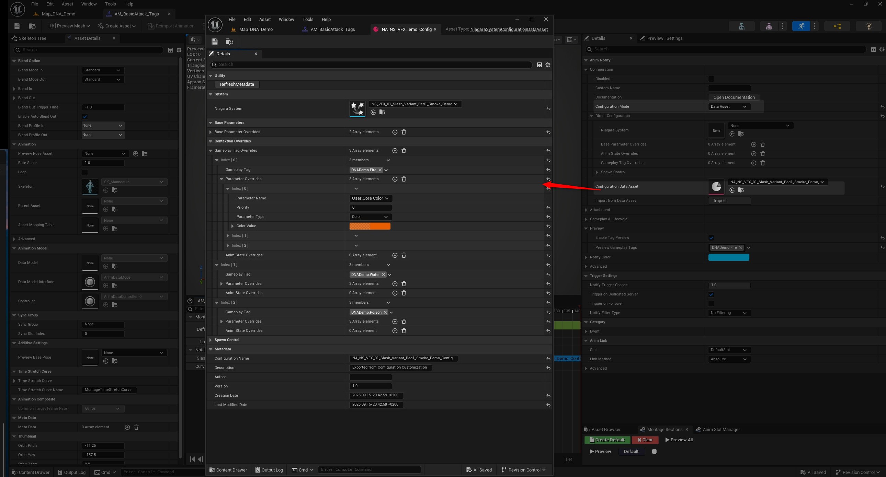This screenshot has width=886, height=477.
Task: Empty the Base Parameter Overrides array via trash icon
Action: click(x=404, y=132)
